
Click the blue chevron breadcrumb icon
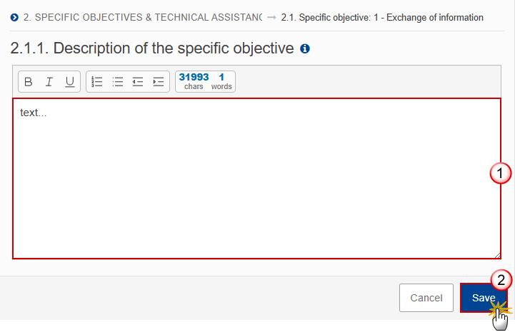pos(14,17)
